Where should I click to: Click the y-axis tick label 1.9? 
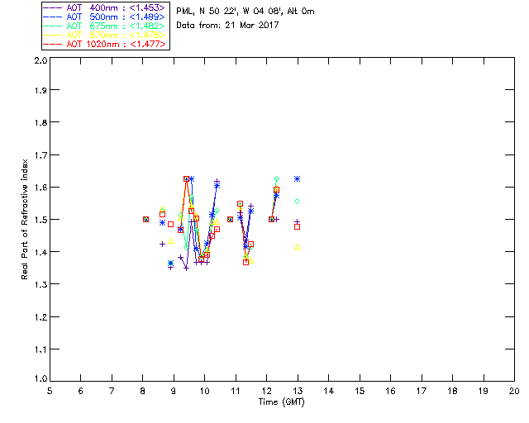[41, 90]
